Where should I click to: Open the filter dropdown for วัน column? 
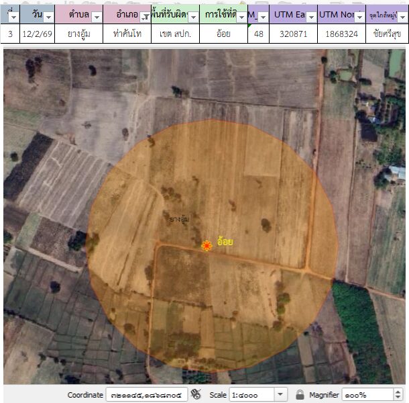click(48, 16)
